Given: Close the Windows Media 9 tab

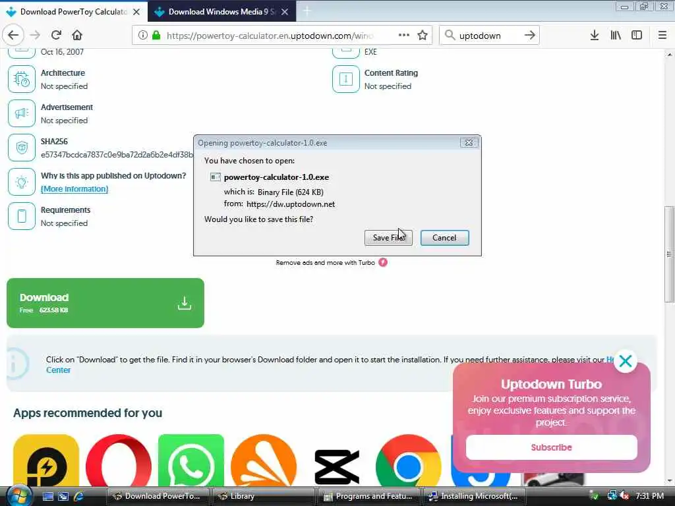Looking at the screenshot, I should [285, 12].
